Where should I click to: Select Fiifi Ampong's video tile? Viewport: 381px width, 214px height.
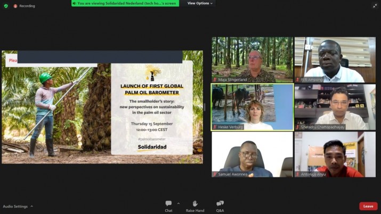(335, 60)
